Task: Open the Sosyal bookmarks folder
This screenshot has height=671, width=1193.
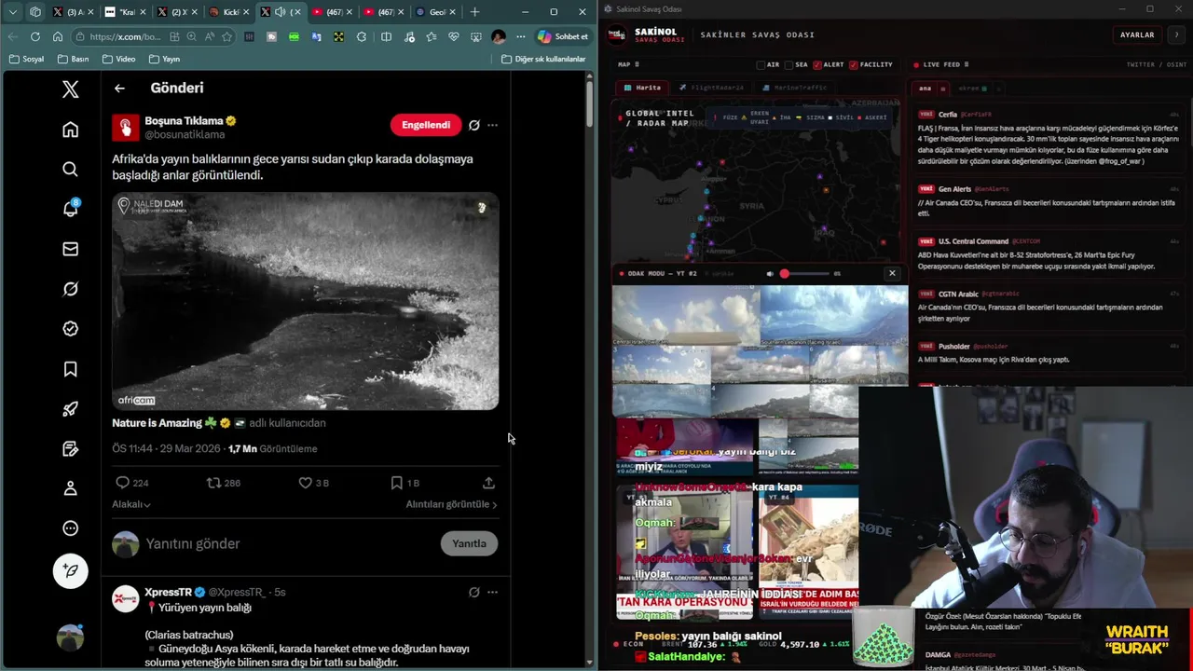Action: (x=27, y=59)
